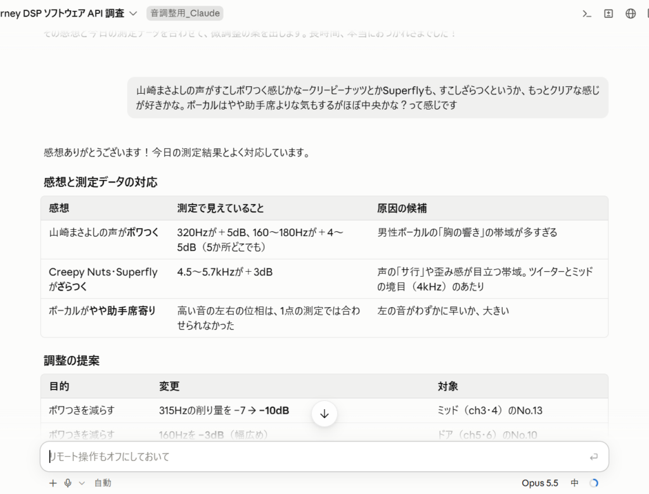
Task: Click cell '4.5〜5.7kHzが＋3dB'
Action: [x=225, y=272]
